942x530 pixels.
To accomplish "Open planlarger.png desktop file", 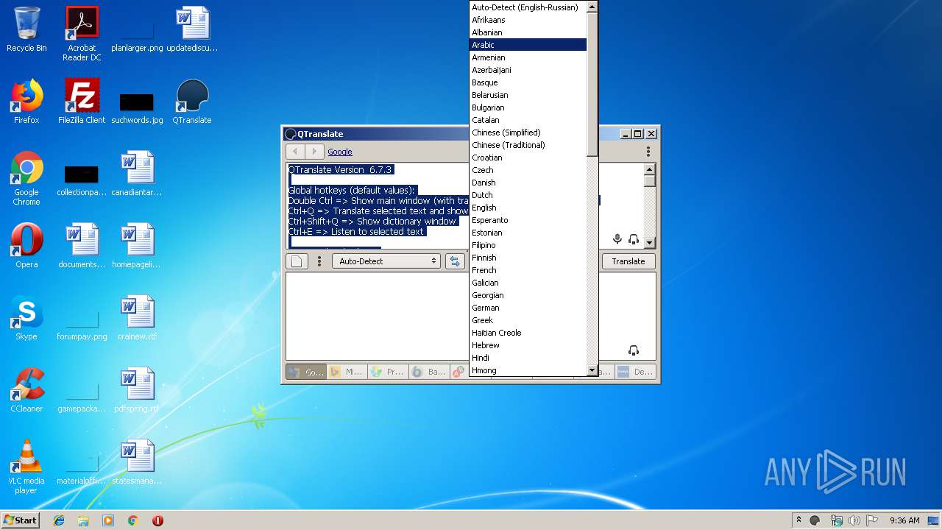I will click(x=137, y=29).
